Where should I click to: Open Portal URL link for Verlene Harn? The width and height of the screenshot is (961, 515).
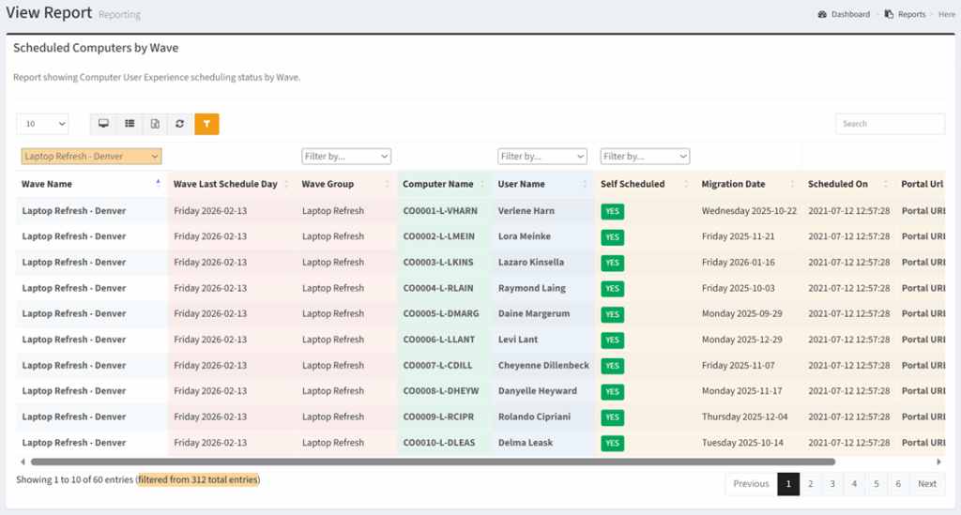(x=923, y=211)
